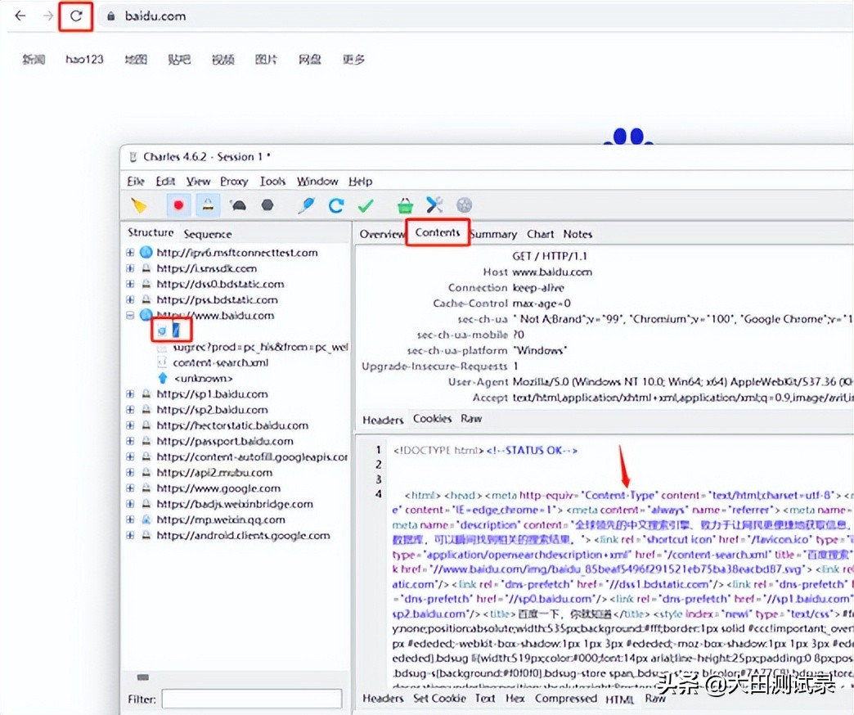This screenshot has height=715, width=854.
Task: Validate the response with the green checkmark icon
Action: 366,205
